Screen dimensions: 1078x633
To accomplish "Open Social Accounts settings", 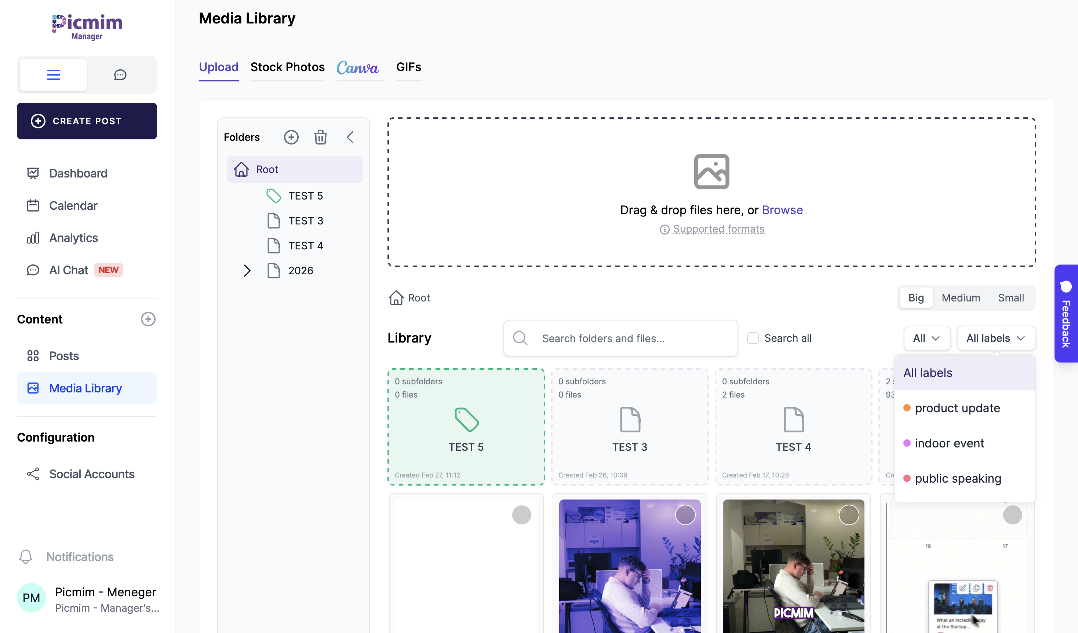I will (91, 474).
